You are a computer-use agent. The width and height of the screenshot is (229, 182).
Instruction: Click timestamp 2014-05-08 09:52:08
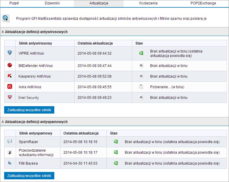click(94, 76)
